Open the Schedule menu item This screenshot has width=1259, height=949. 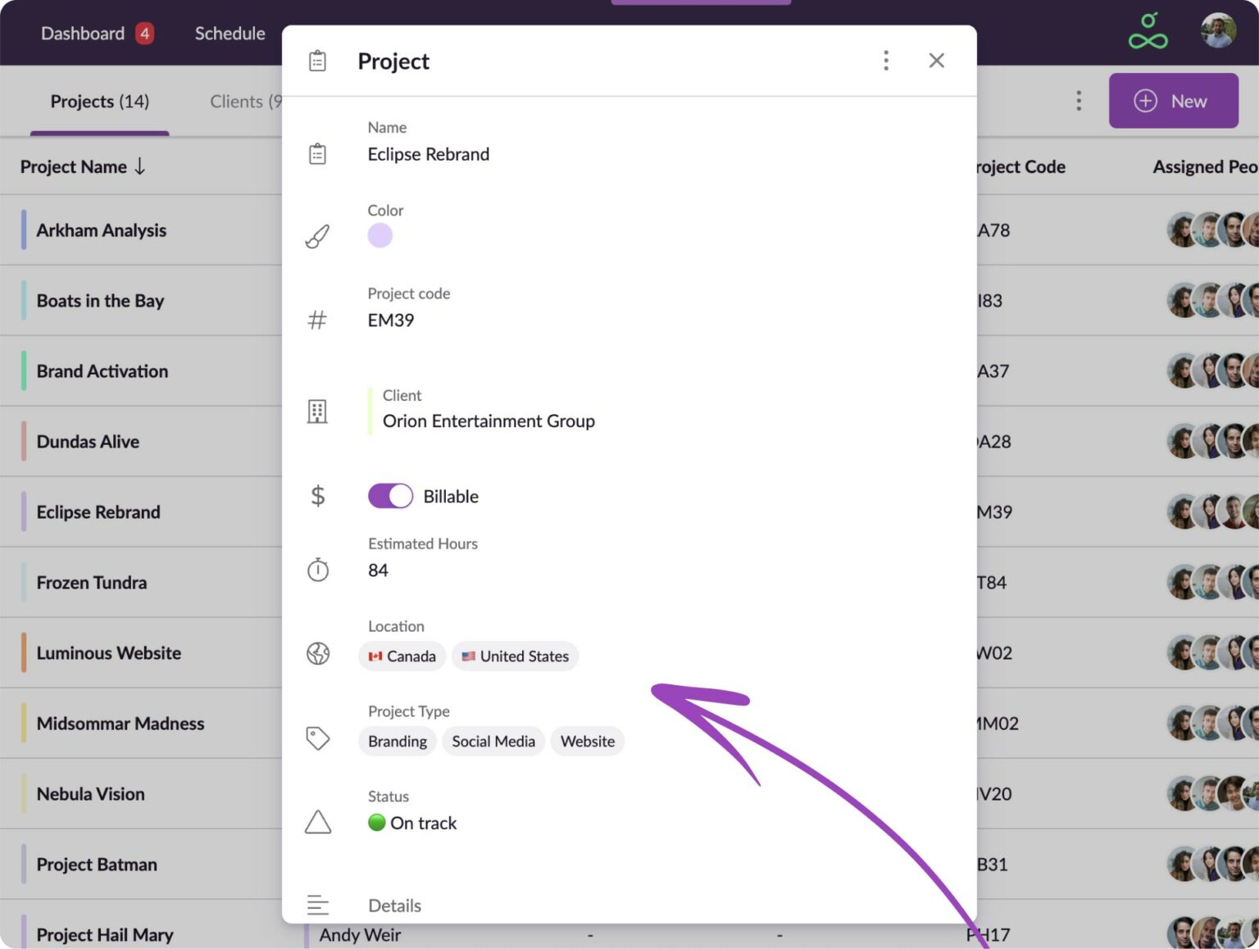click(x=230, y=33)
